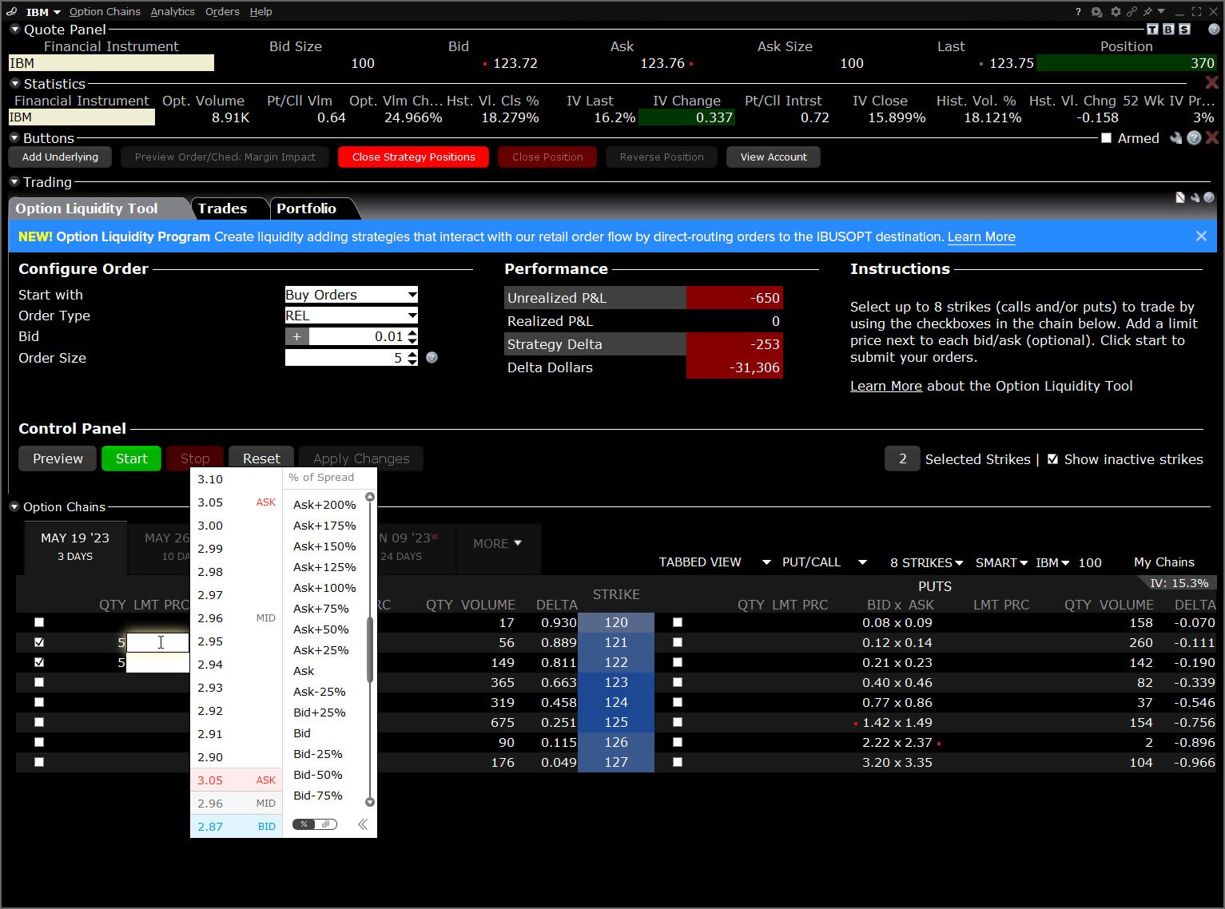Click the LMT PRC field for strike 121 call
The image size is (1225, 909).
[x=158, y=642]
